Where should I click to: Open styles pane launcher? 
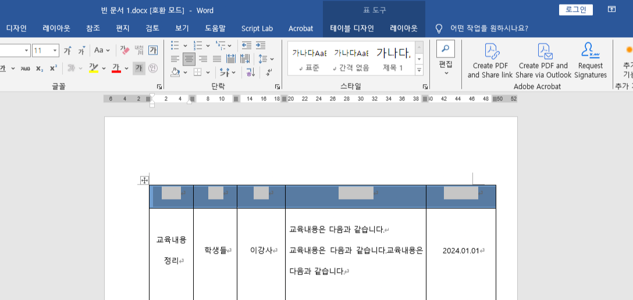(425, 86)
